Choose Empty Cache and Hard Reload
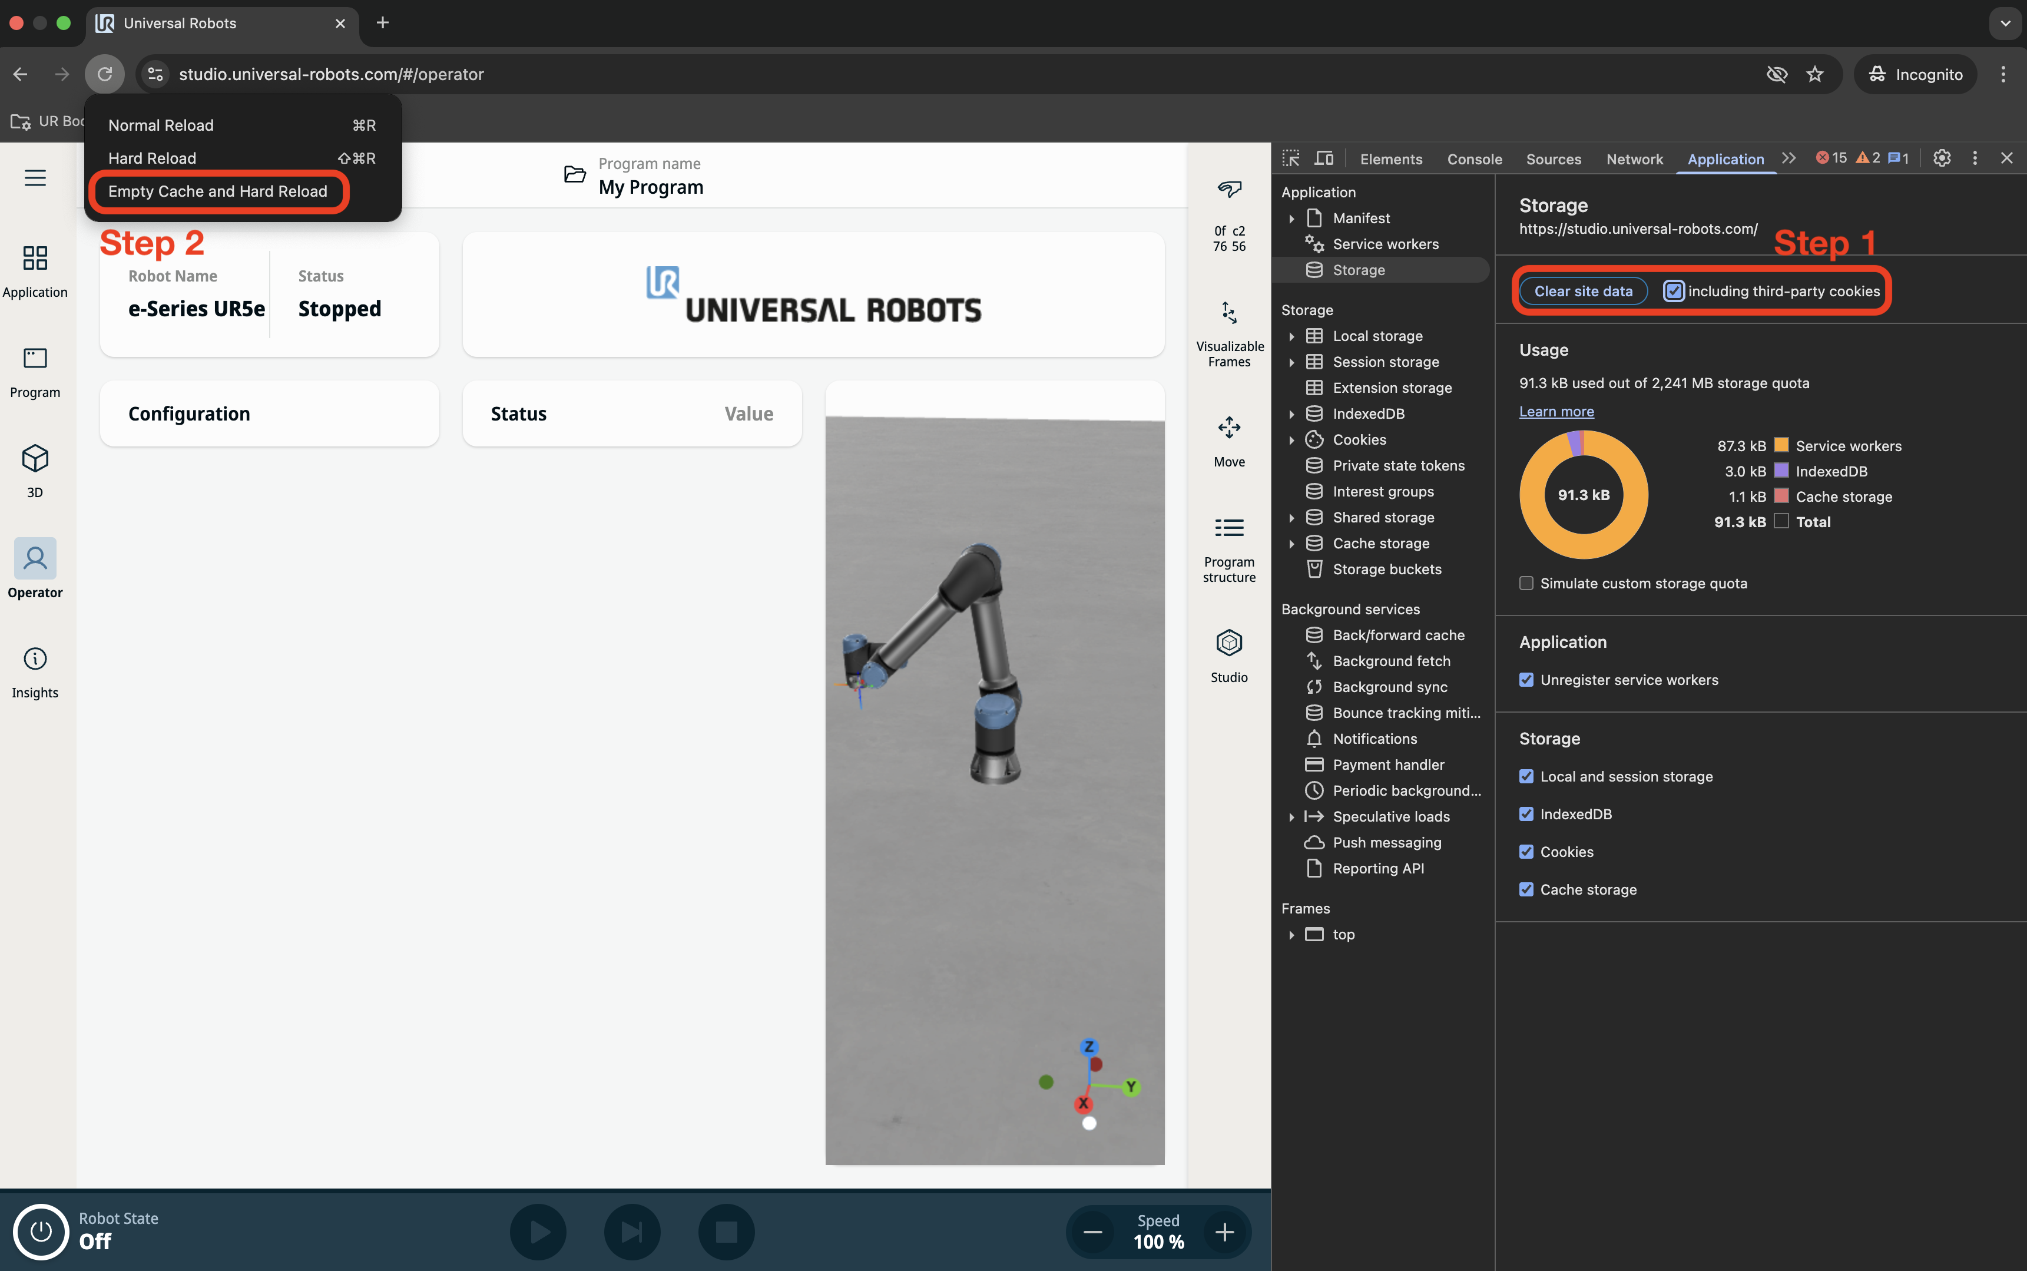The width and height of the screenshot is (2027, 1271). tap(218, 191)
